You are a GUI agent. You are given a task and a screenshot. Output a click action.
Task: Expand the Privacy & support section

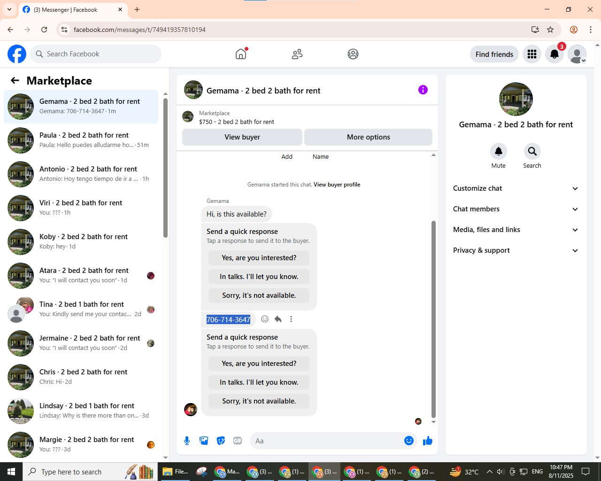(516, 250)
